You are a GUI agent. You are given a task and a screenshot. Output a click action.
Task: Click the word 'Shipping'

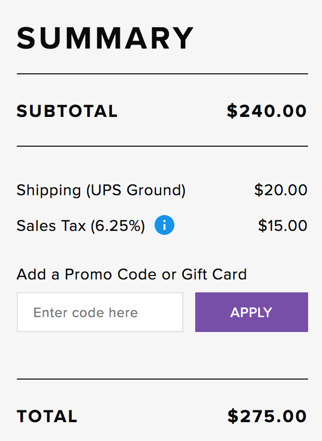(x=49, y=190)
